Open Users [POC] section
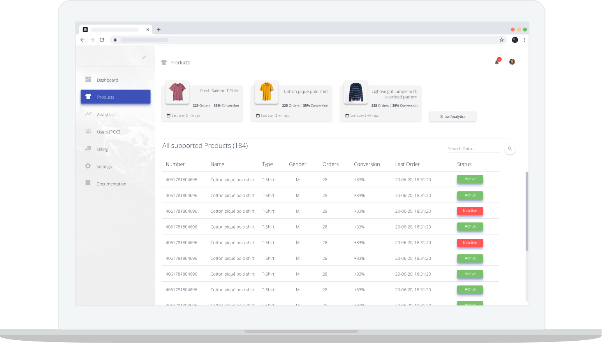 point(108,132)
